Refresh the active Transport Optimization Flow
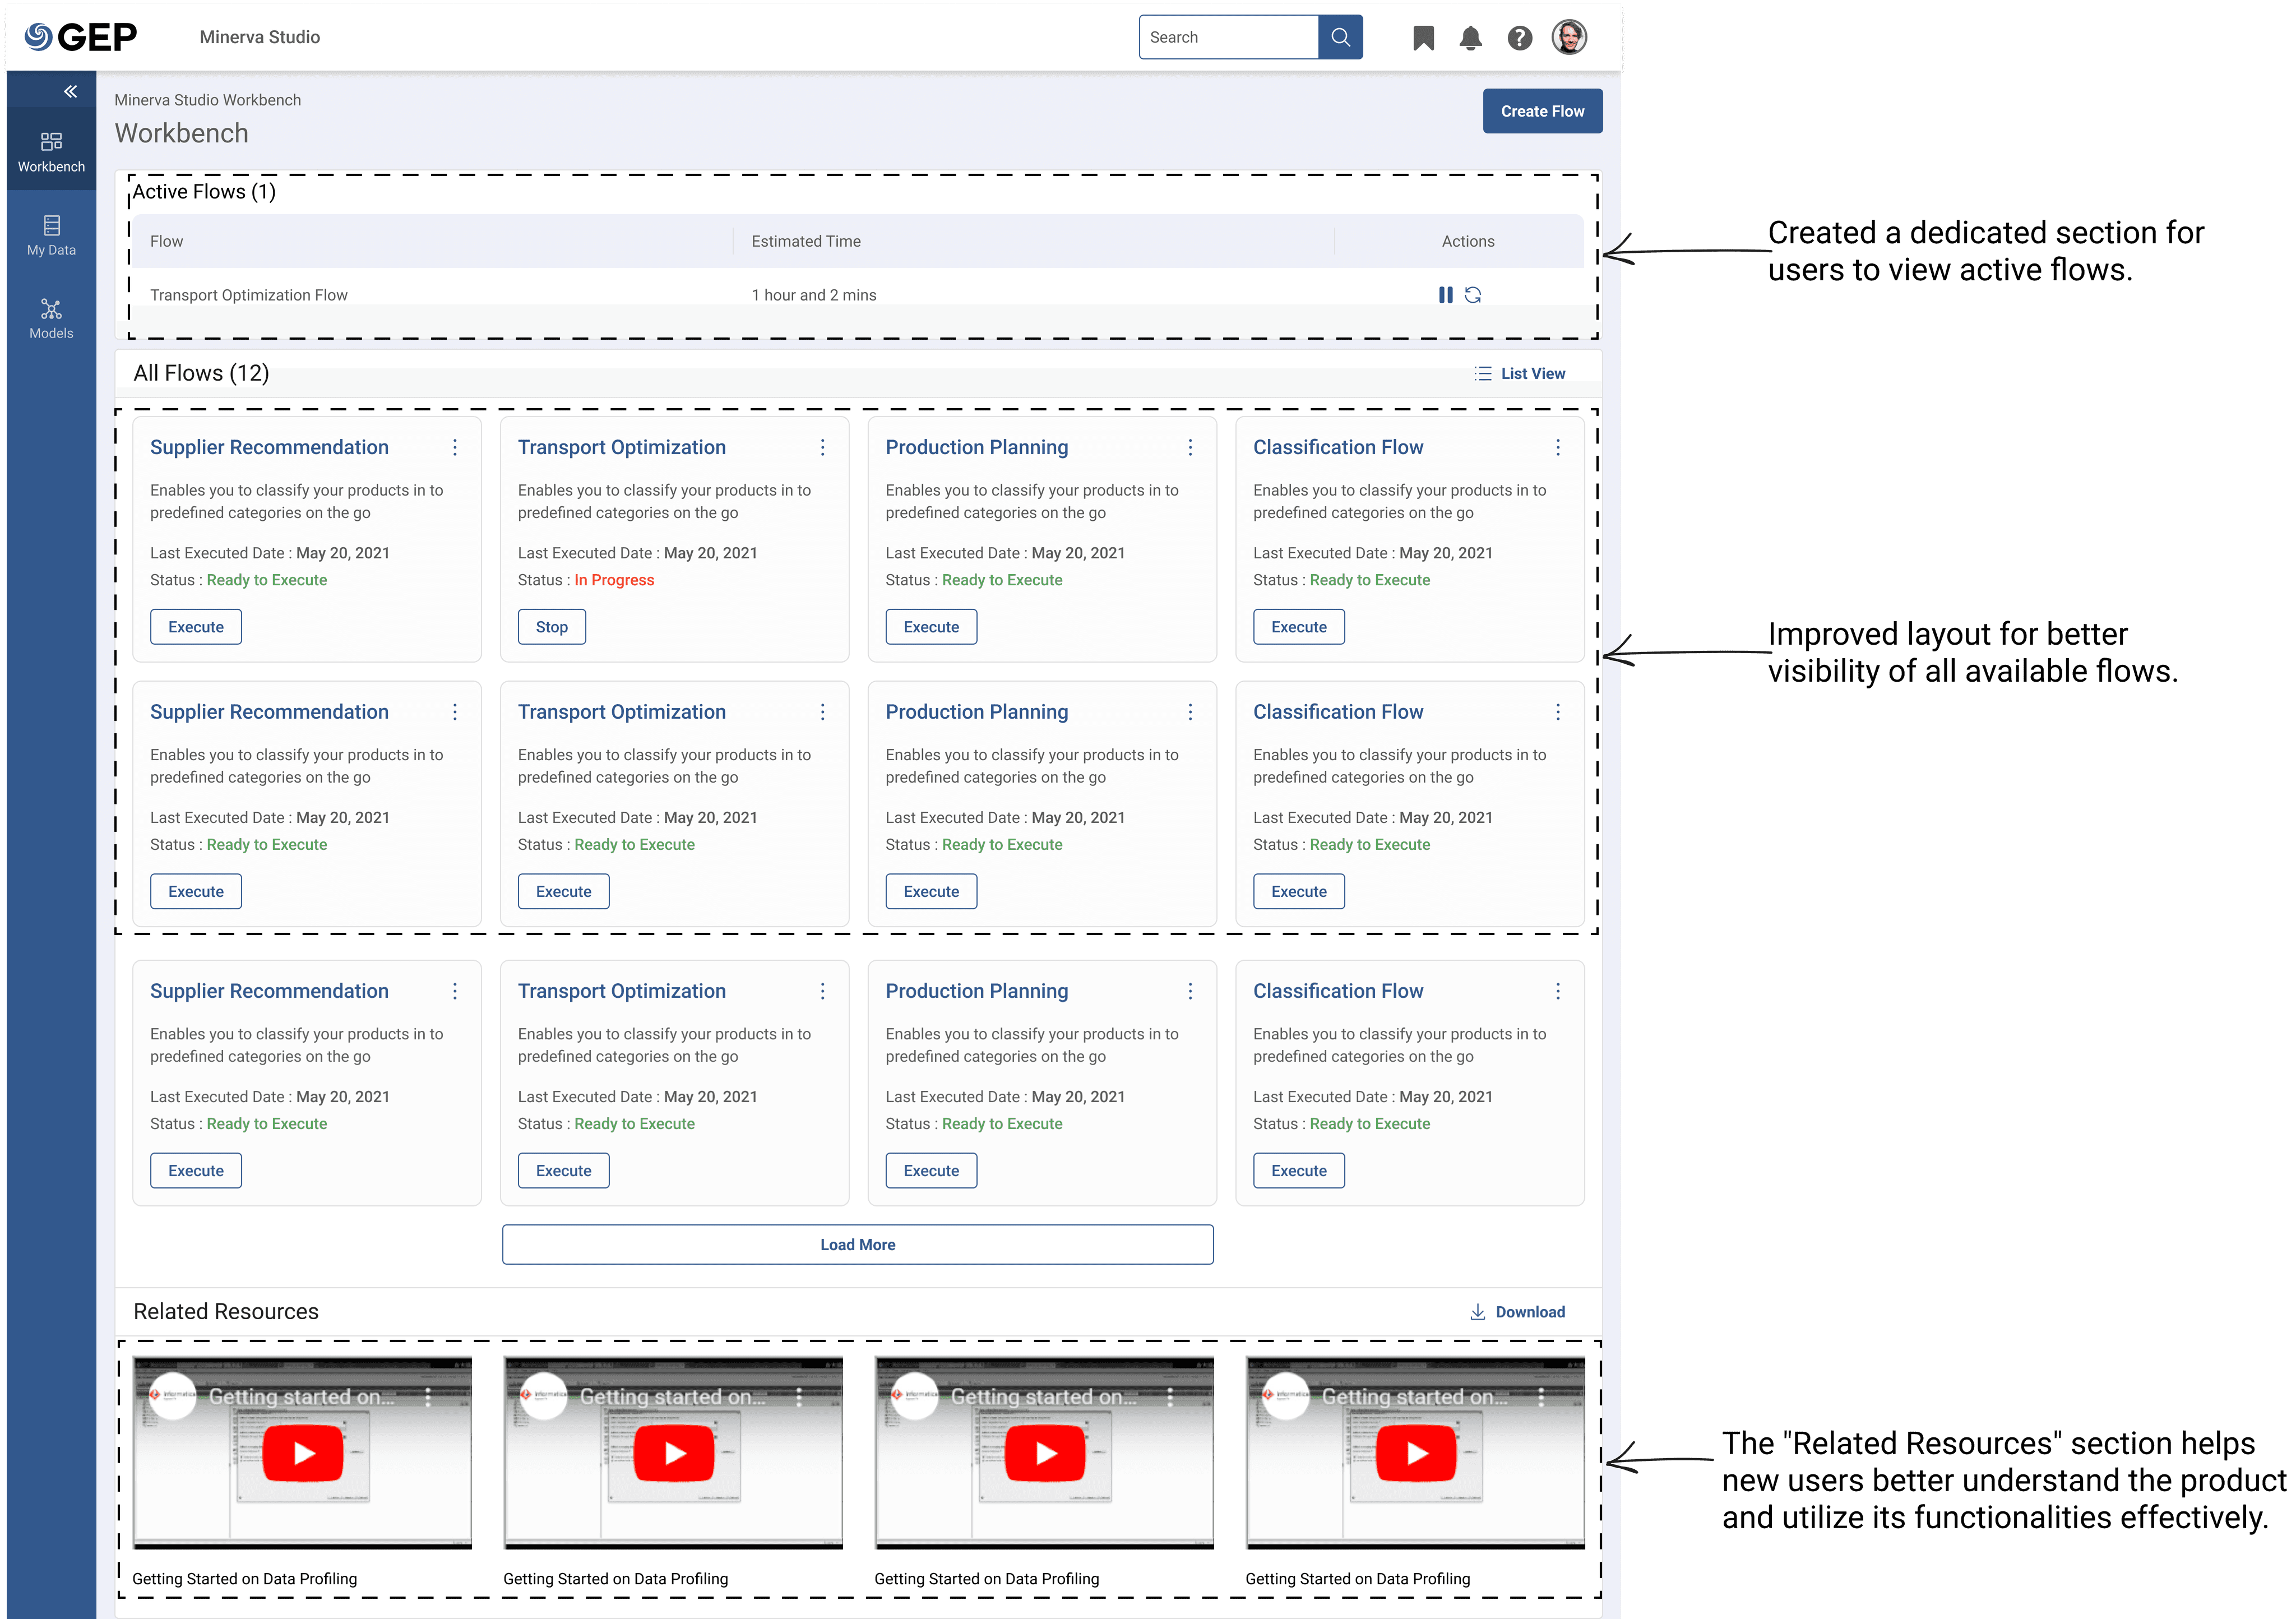Screen dimensions: 2296x1619 pos(1473,295)
